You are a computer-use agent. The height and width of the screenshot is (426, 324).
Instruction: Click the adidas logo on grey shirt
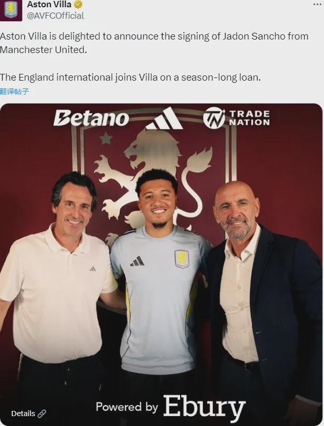tap(138, 261)
